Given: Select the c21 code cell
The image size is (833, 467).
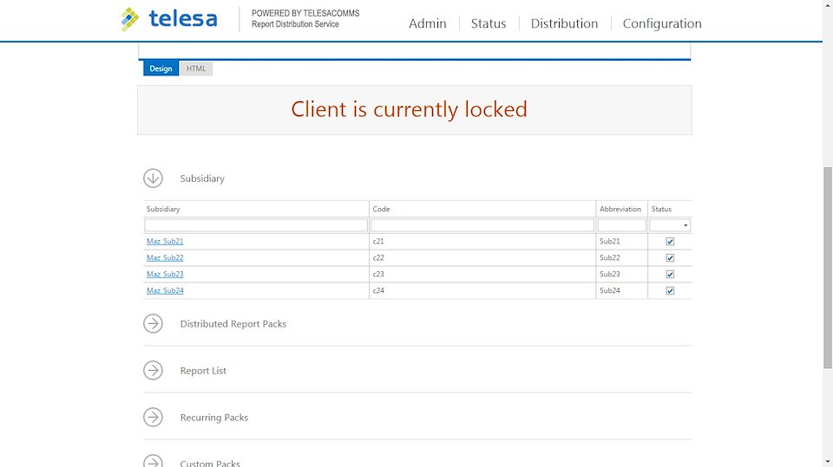Looking at the screenshot, I should (x=482, y=241).
